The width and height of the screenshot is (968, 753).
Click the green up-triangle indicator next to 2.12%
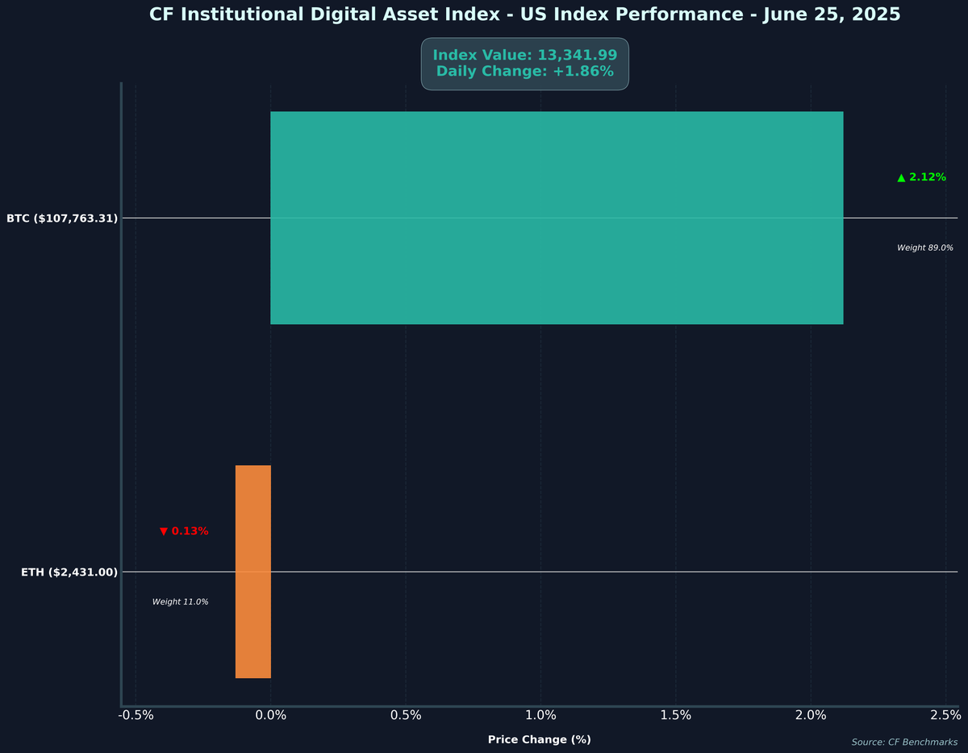901,177
